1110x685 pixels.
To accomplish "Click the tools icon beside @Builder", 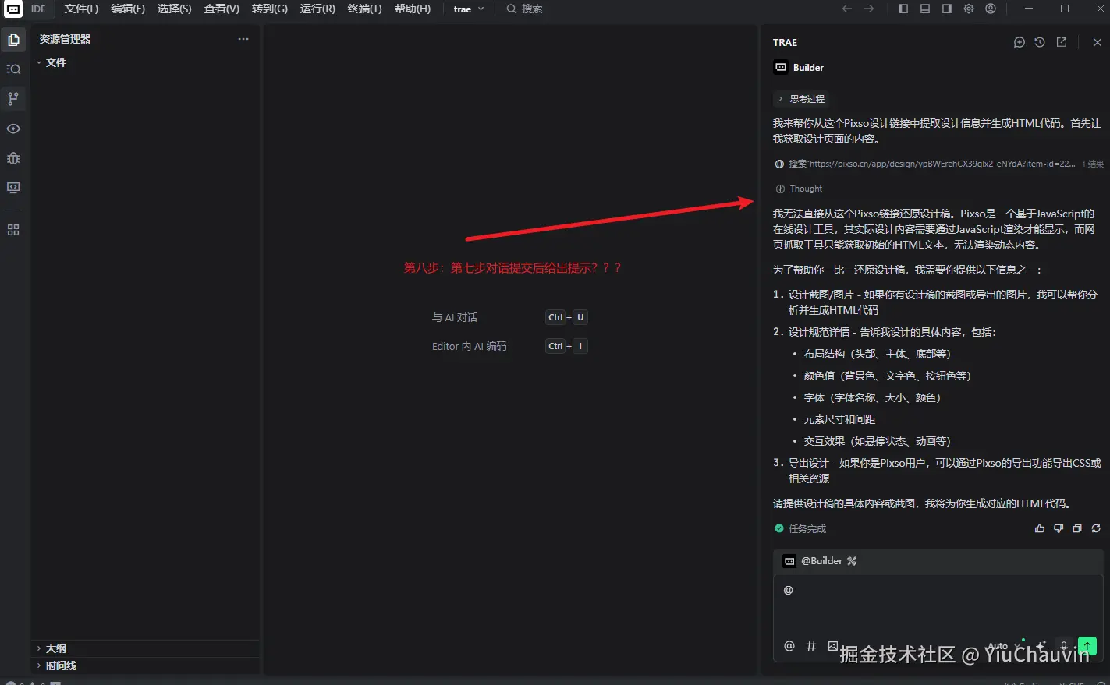I will pyautogui.click(x=852, y=561).
